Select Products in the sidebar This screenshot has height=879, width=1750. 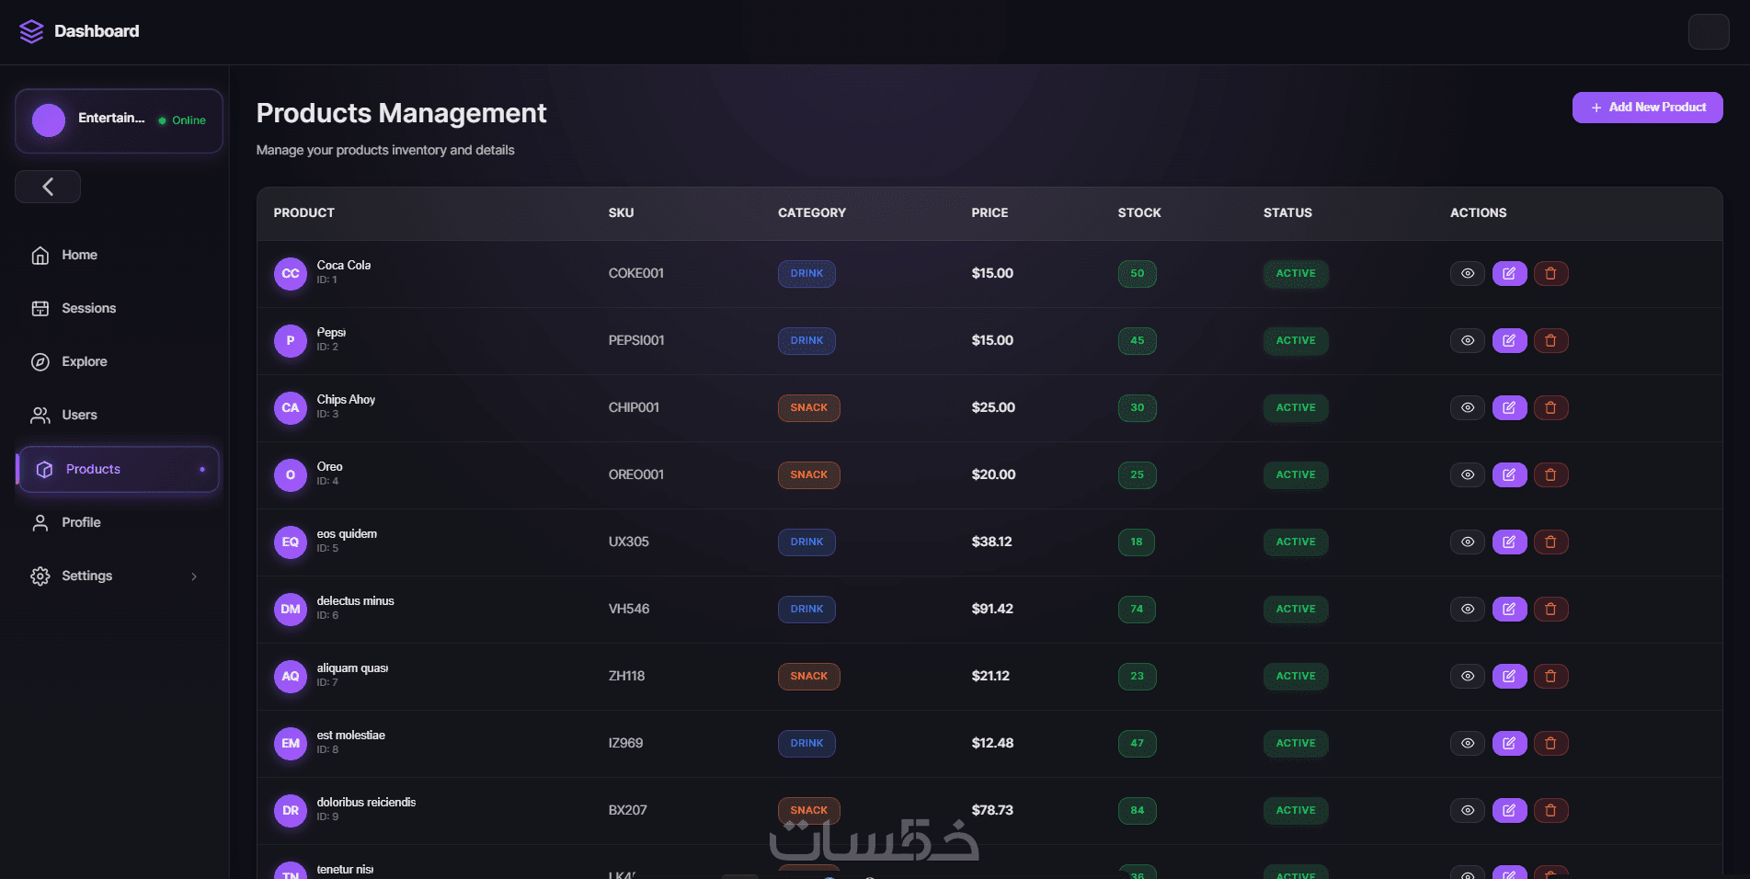[x=118, y=469]
